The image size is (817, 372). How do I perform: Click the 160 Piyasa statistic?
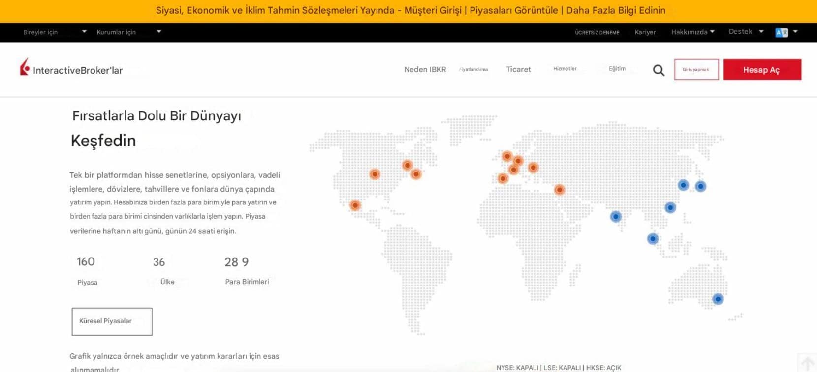pyautogui.click(x=87, y=271)
